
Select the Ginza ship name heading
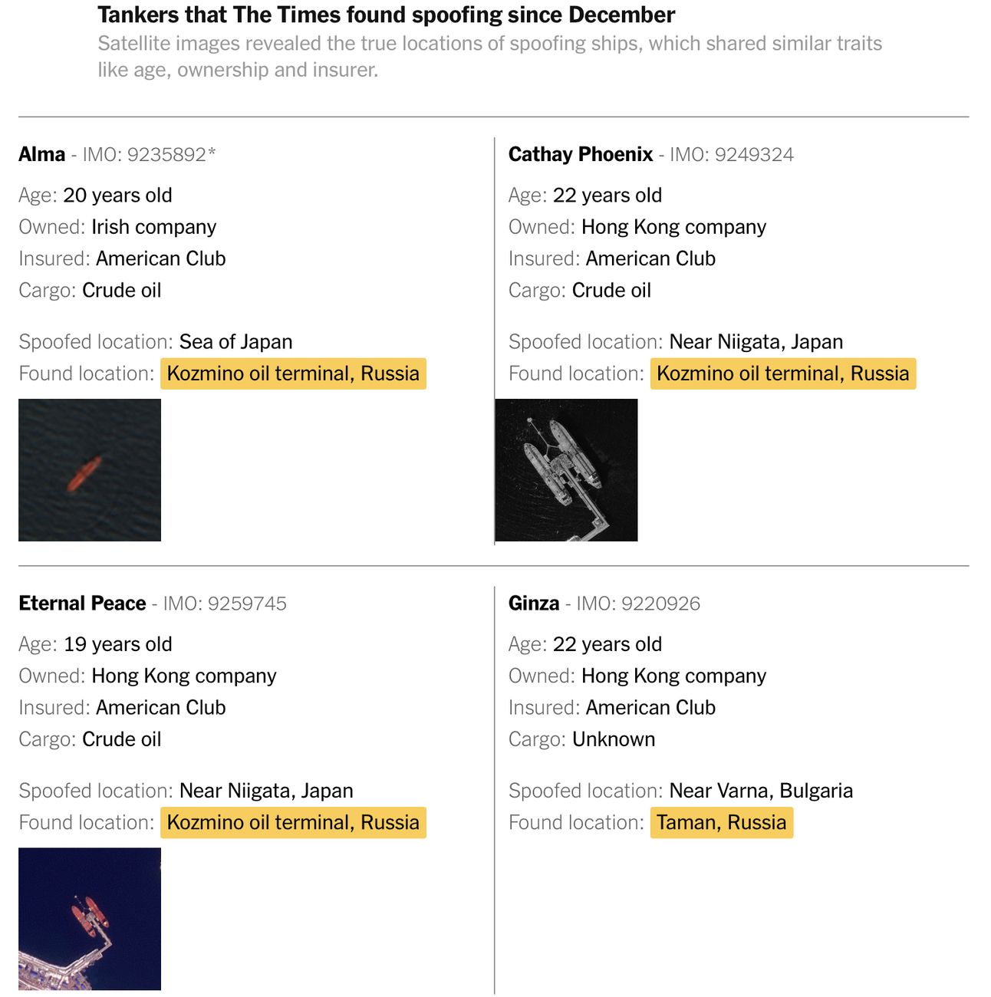[534, 604]
